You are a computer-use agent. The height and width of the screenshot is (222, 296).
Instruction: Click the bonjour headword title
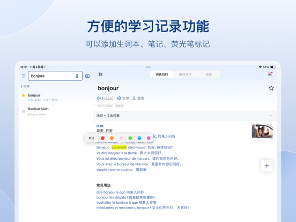108,88
